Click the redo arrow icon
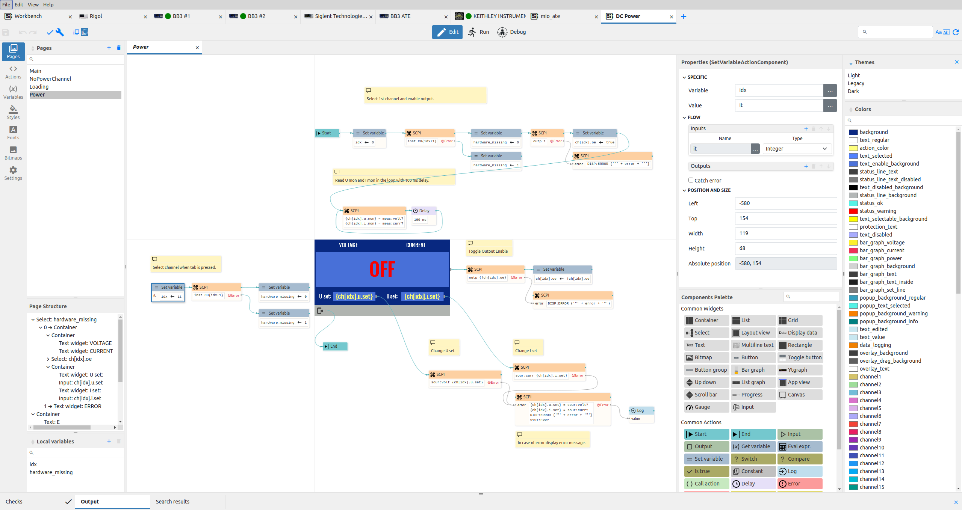The width and height of the screenshot is (962, 514). (33, 32)
